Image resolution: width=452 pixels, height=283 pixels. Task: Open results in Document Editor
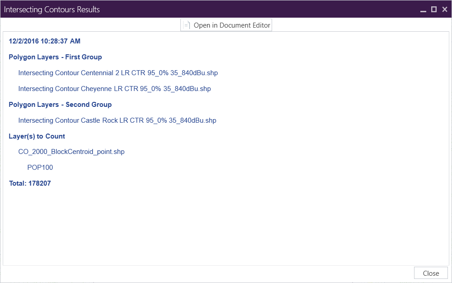click(x=231, y=25)
